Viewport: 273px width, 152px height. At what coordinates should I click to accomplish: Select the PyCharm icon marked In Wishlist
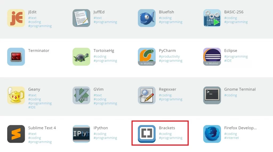pos(147,57)
